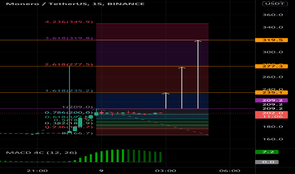The width and height of the screenshot is (295, 174).
Task: Click the gray 0.0 MACD value label
Action: (x=267, y=162)
